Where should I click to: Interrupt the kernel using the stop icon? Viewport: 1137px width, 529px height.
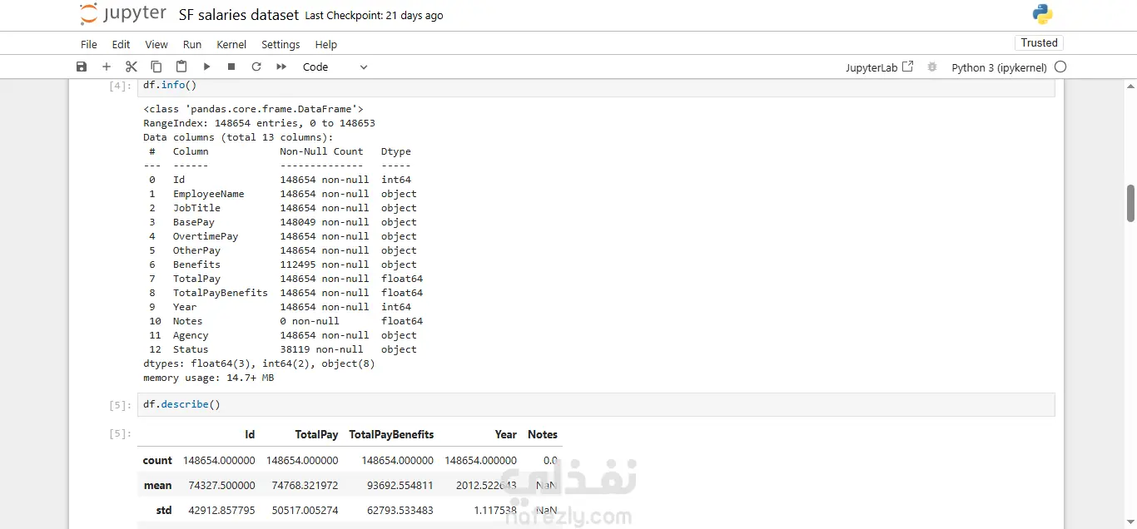231,67
